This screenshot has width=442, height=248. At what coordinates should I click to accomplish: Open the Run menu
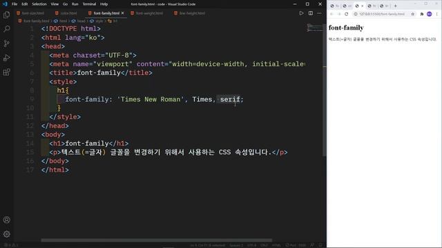click(75, 4)
